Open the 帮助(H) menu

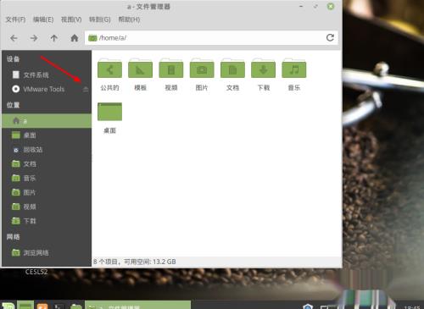(129, 19)
